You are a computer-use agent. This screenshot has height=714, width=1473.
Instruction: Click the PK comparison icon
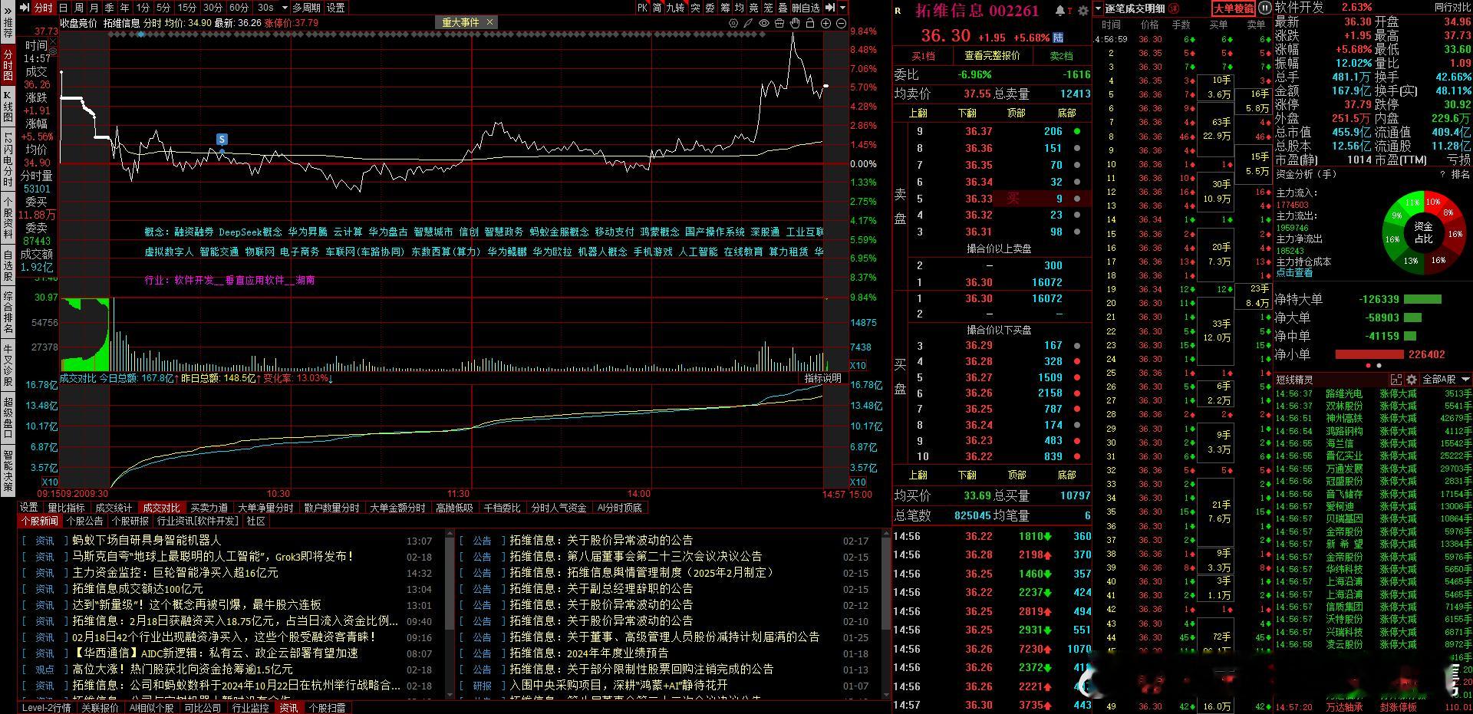[x=642, y=8]
